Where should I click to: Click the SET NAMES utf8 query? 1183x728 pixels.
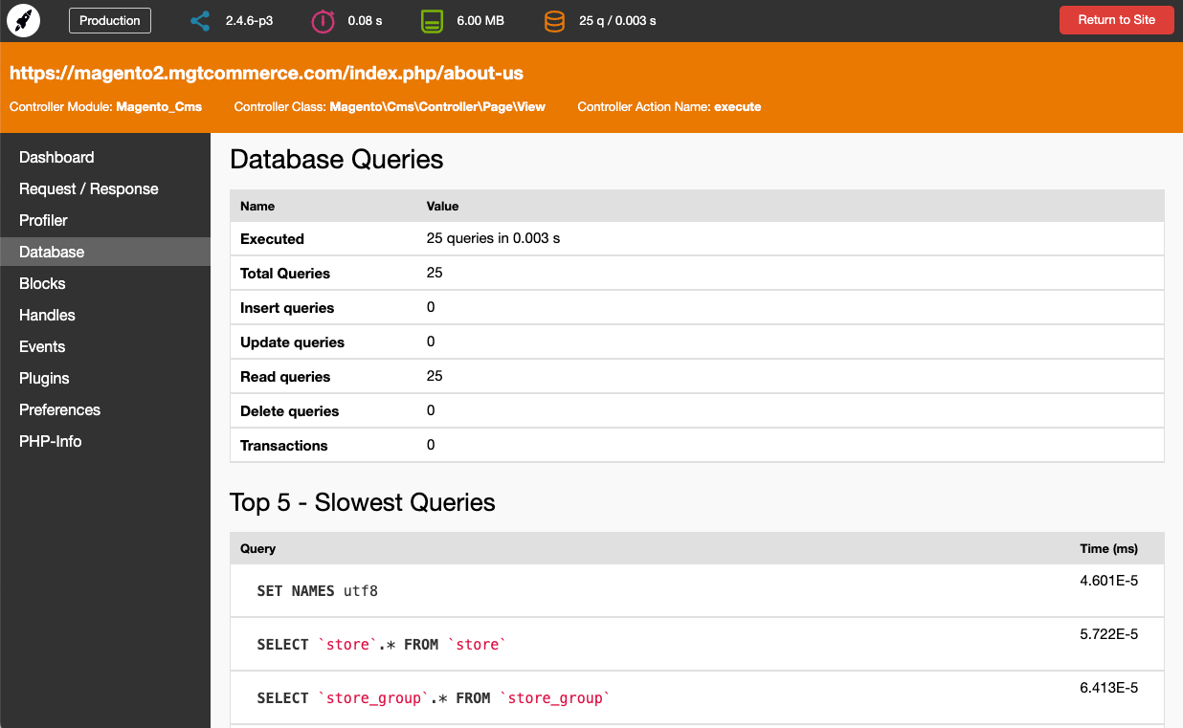click(x=318, y=591)
